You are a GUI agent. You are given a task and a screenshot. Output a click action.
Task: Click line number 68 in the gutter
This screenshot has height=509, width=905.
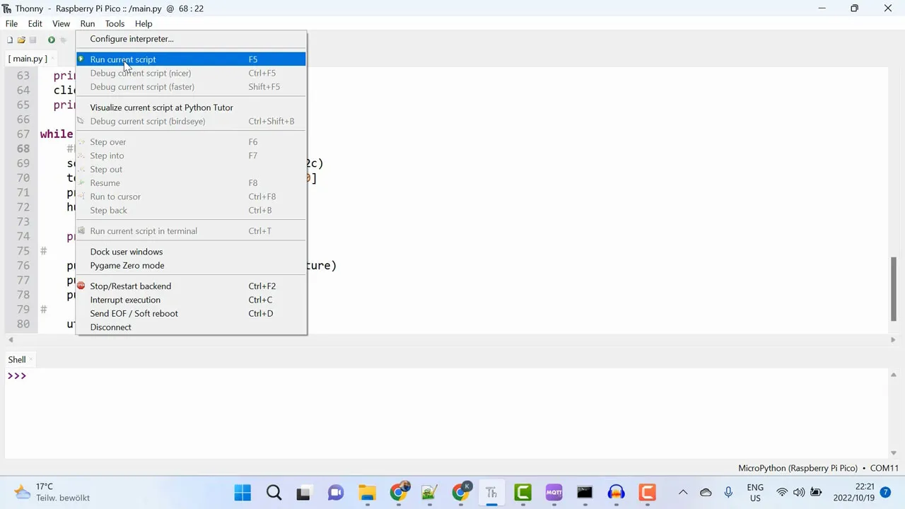(x=23, y=148)
